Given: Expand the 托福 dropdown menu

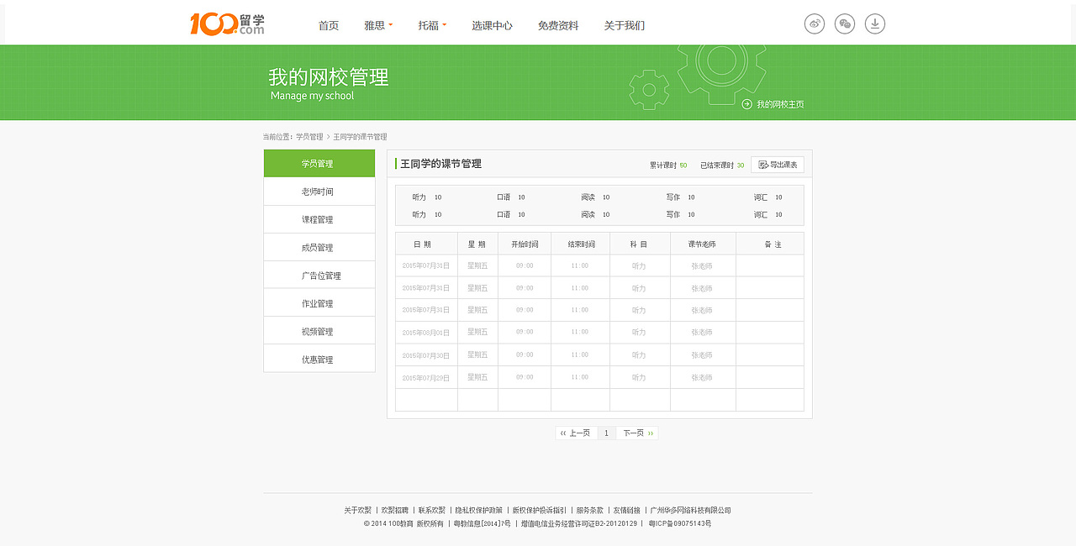Looking at the screenshot, I should (432, 25).
